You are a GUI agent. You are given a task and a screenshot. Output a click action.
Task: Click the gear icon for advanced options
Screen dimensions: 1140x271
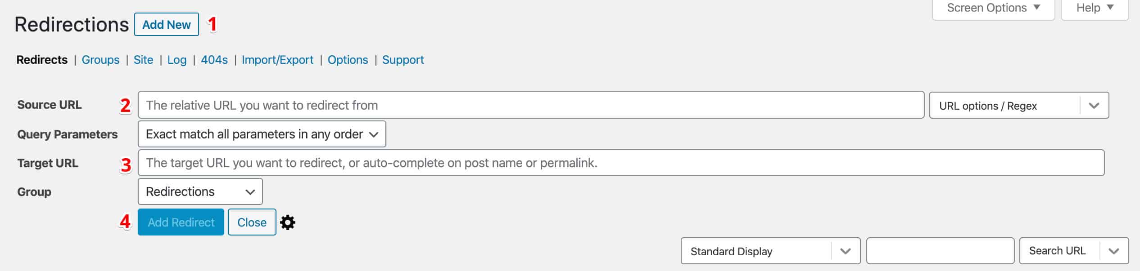coord(288,222)
